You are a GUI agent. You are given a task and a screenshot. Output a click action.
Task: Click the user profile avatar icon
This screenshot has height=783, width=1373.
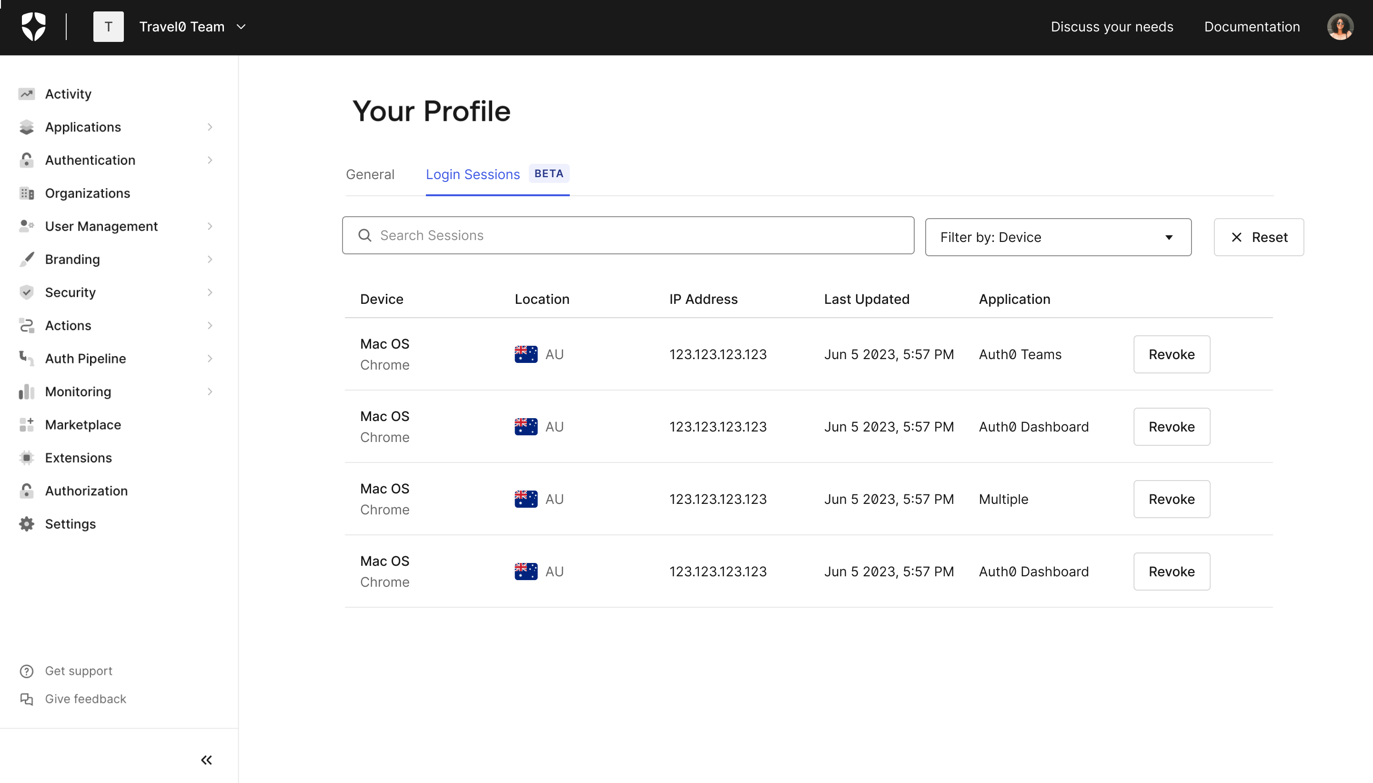coord(1340,26)
